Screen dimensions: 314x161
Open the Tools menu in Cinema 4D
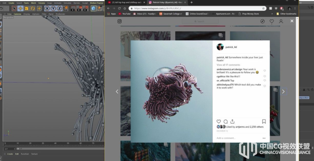[x=26, y=3]
